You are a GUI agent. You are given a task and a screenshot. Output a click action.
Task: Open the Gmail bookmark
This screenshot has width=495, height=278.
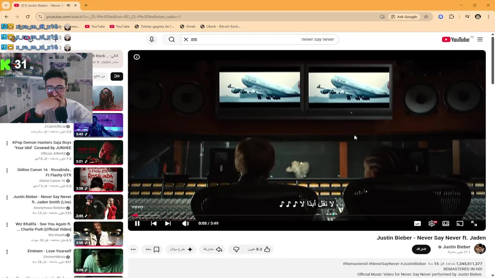click(188, 27)
